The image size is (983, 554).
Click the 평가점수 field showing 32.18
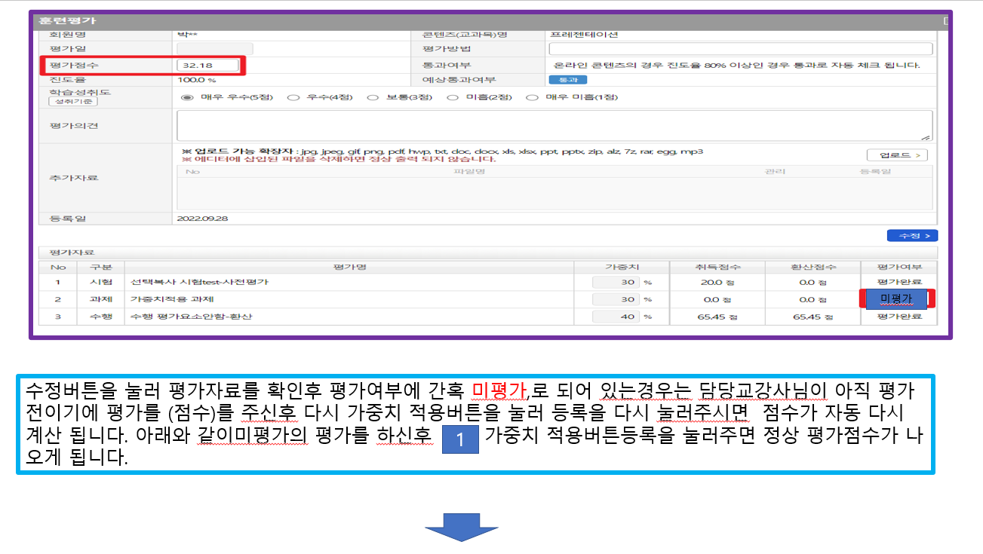pyautogui.click(x=207, y=66)
